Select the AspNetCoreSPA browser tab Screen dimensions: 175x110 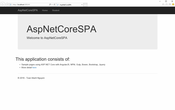coord(70,5)
